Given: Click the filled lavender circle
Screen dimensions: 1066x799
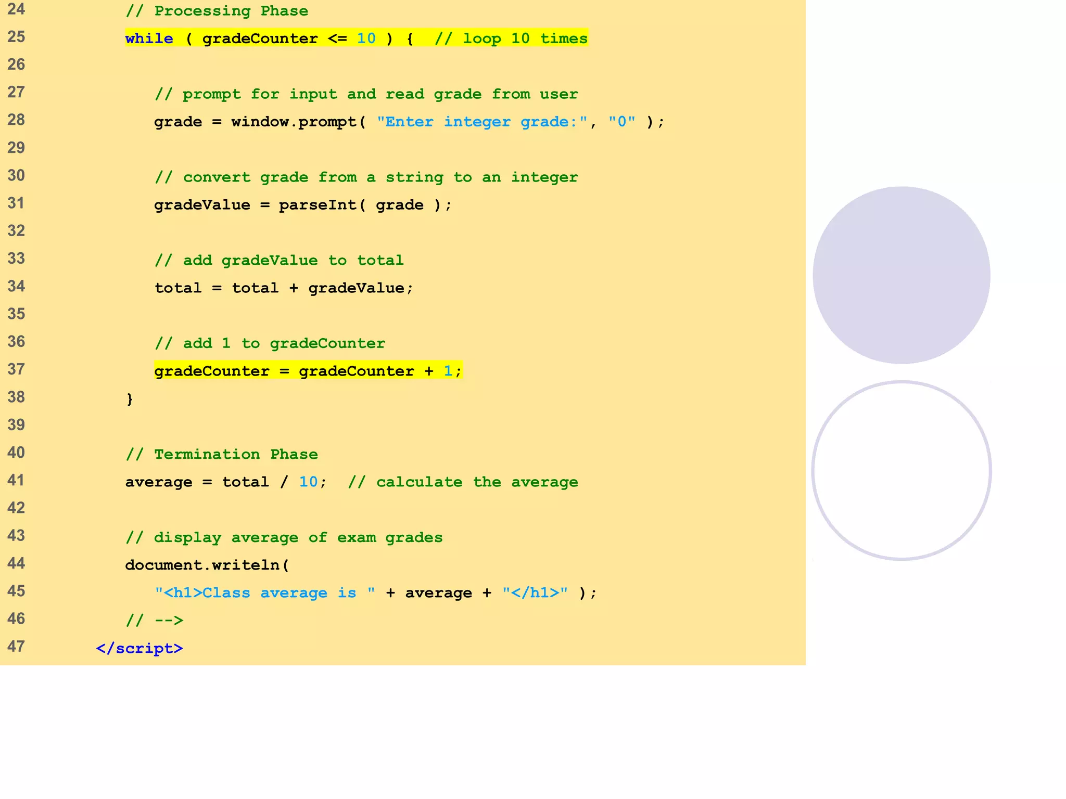Looking at the screenshot, I should (901, 275).
